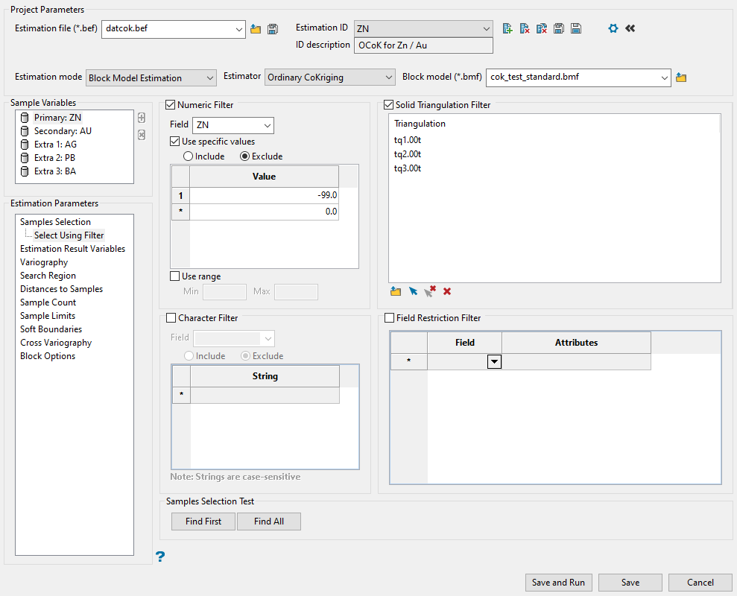Select Variography in Estimation Parameters
Screen dimensions: 737x596
point(44,262)
